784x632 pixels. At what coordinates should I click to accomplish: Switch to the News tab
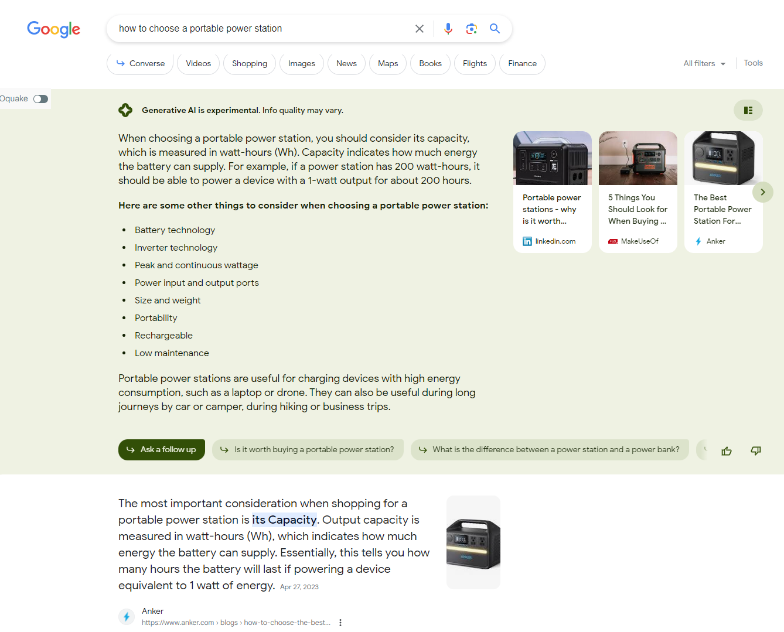coord(346,63)
